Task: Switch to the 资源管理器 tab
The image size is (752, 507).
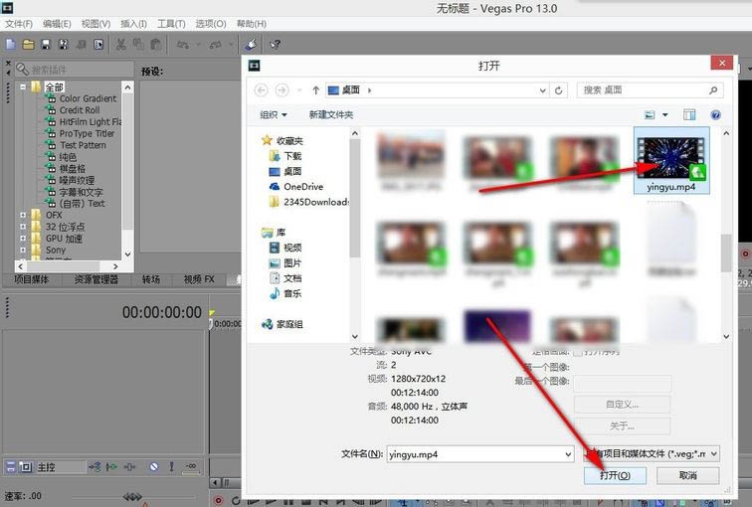Action: pos(95,279)
